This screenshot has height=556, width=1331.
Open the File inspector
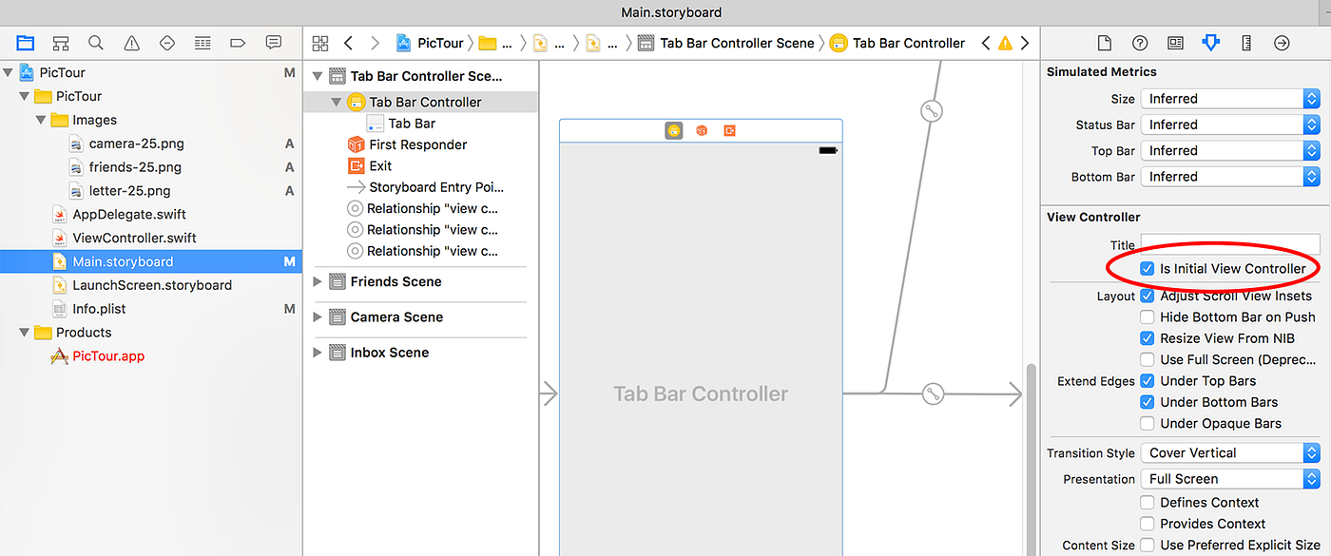click(x=1104, y=43)
